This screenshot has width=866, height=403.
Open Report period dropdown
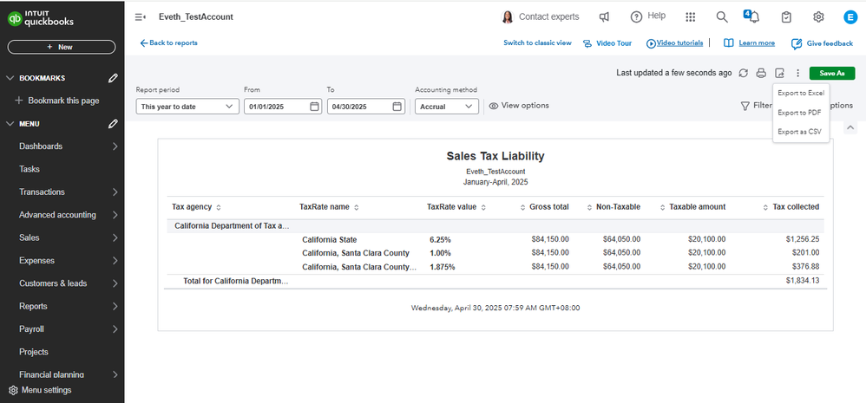pos(187,107)
